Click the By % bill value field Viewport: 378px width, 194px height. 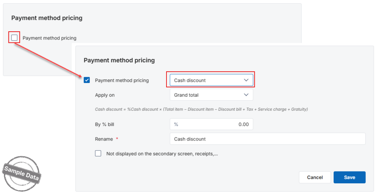212,124
